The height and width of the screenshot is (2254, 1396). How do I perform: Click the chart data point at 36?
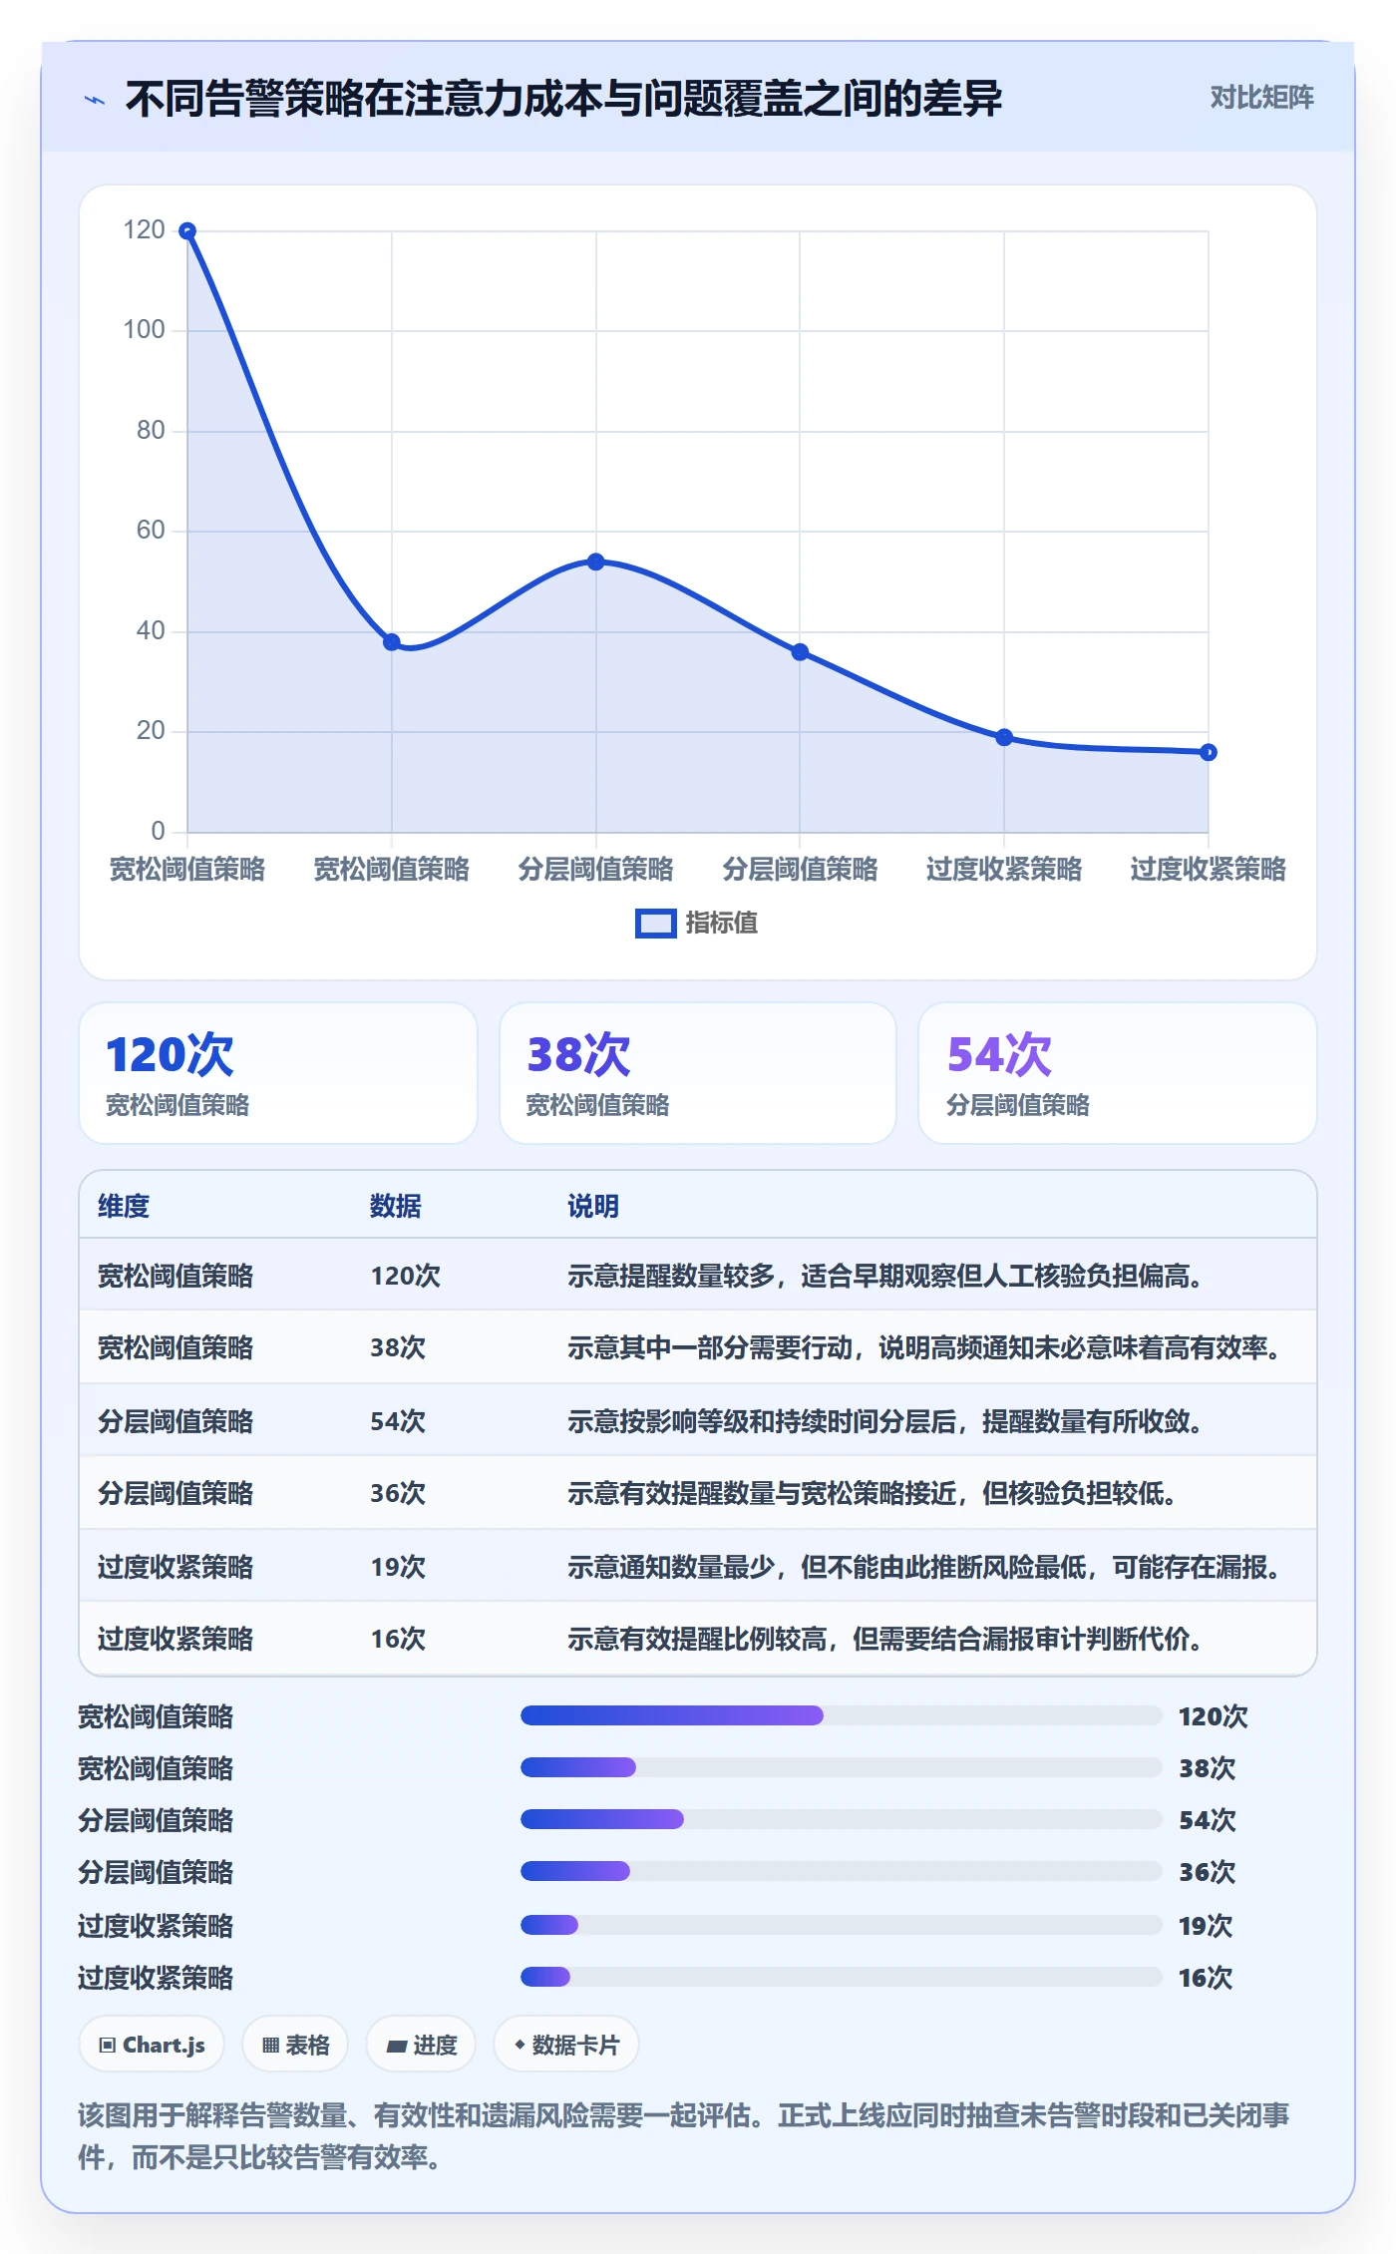pos(800,652)
